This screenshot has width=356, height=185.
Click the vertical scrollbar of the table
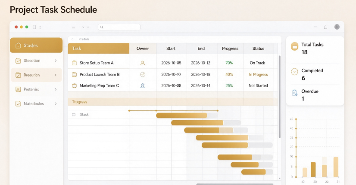coord(280,97)
